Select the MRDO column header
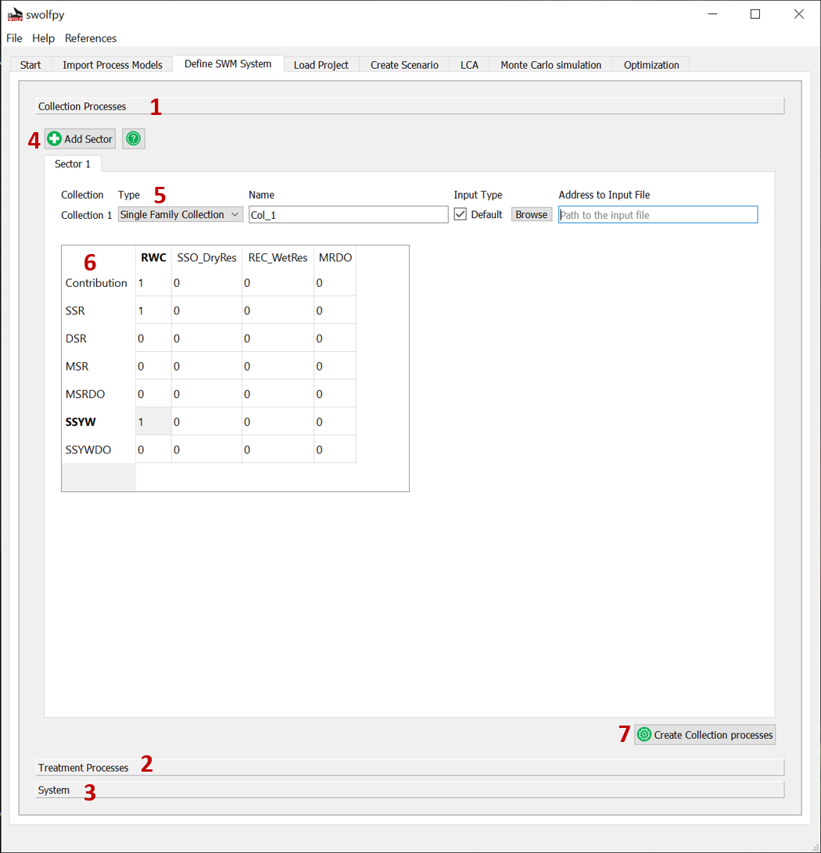Screen dimensions: 821x853 [335, 257]
